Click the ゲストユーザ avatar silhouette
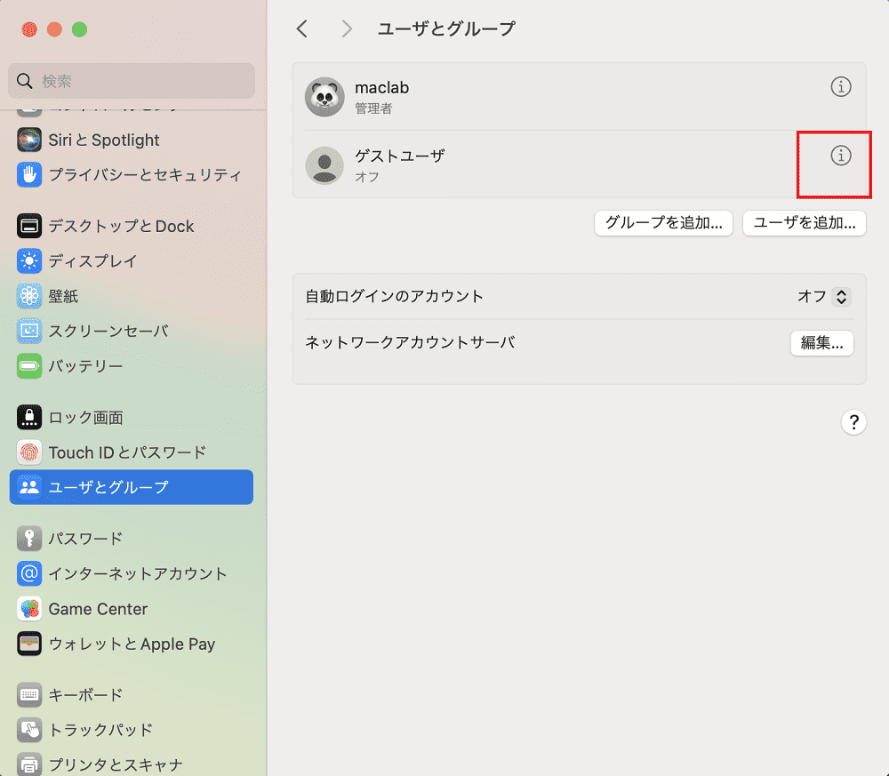Screen dimensions: 889x776 point(324,165)
